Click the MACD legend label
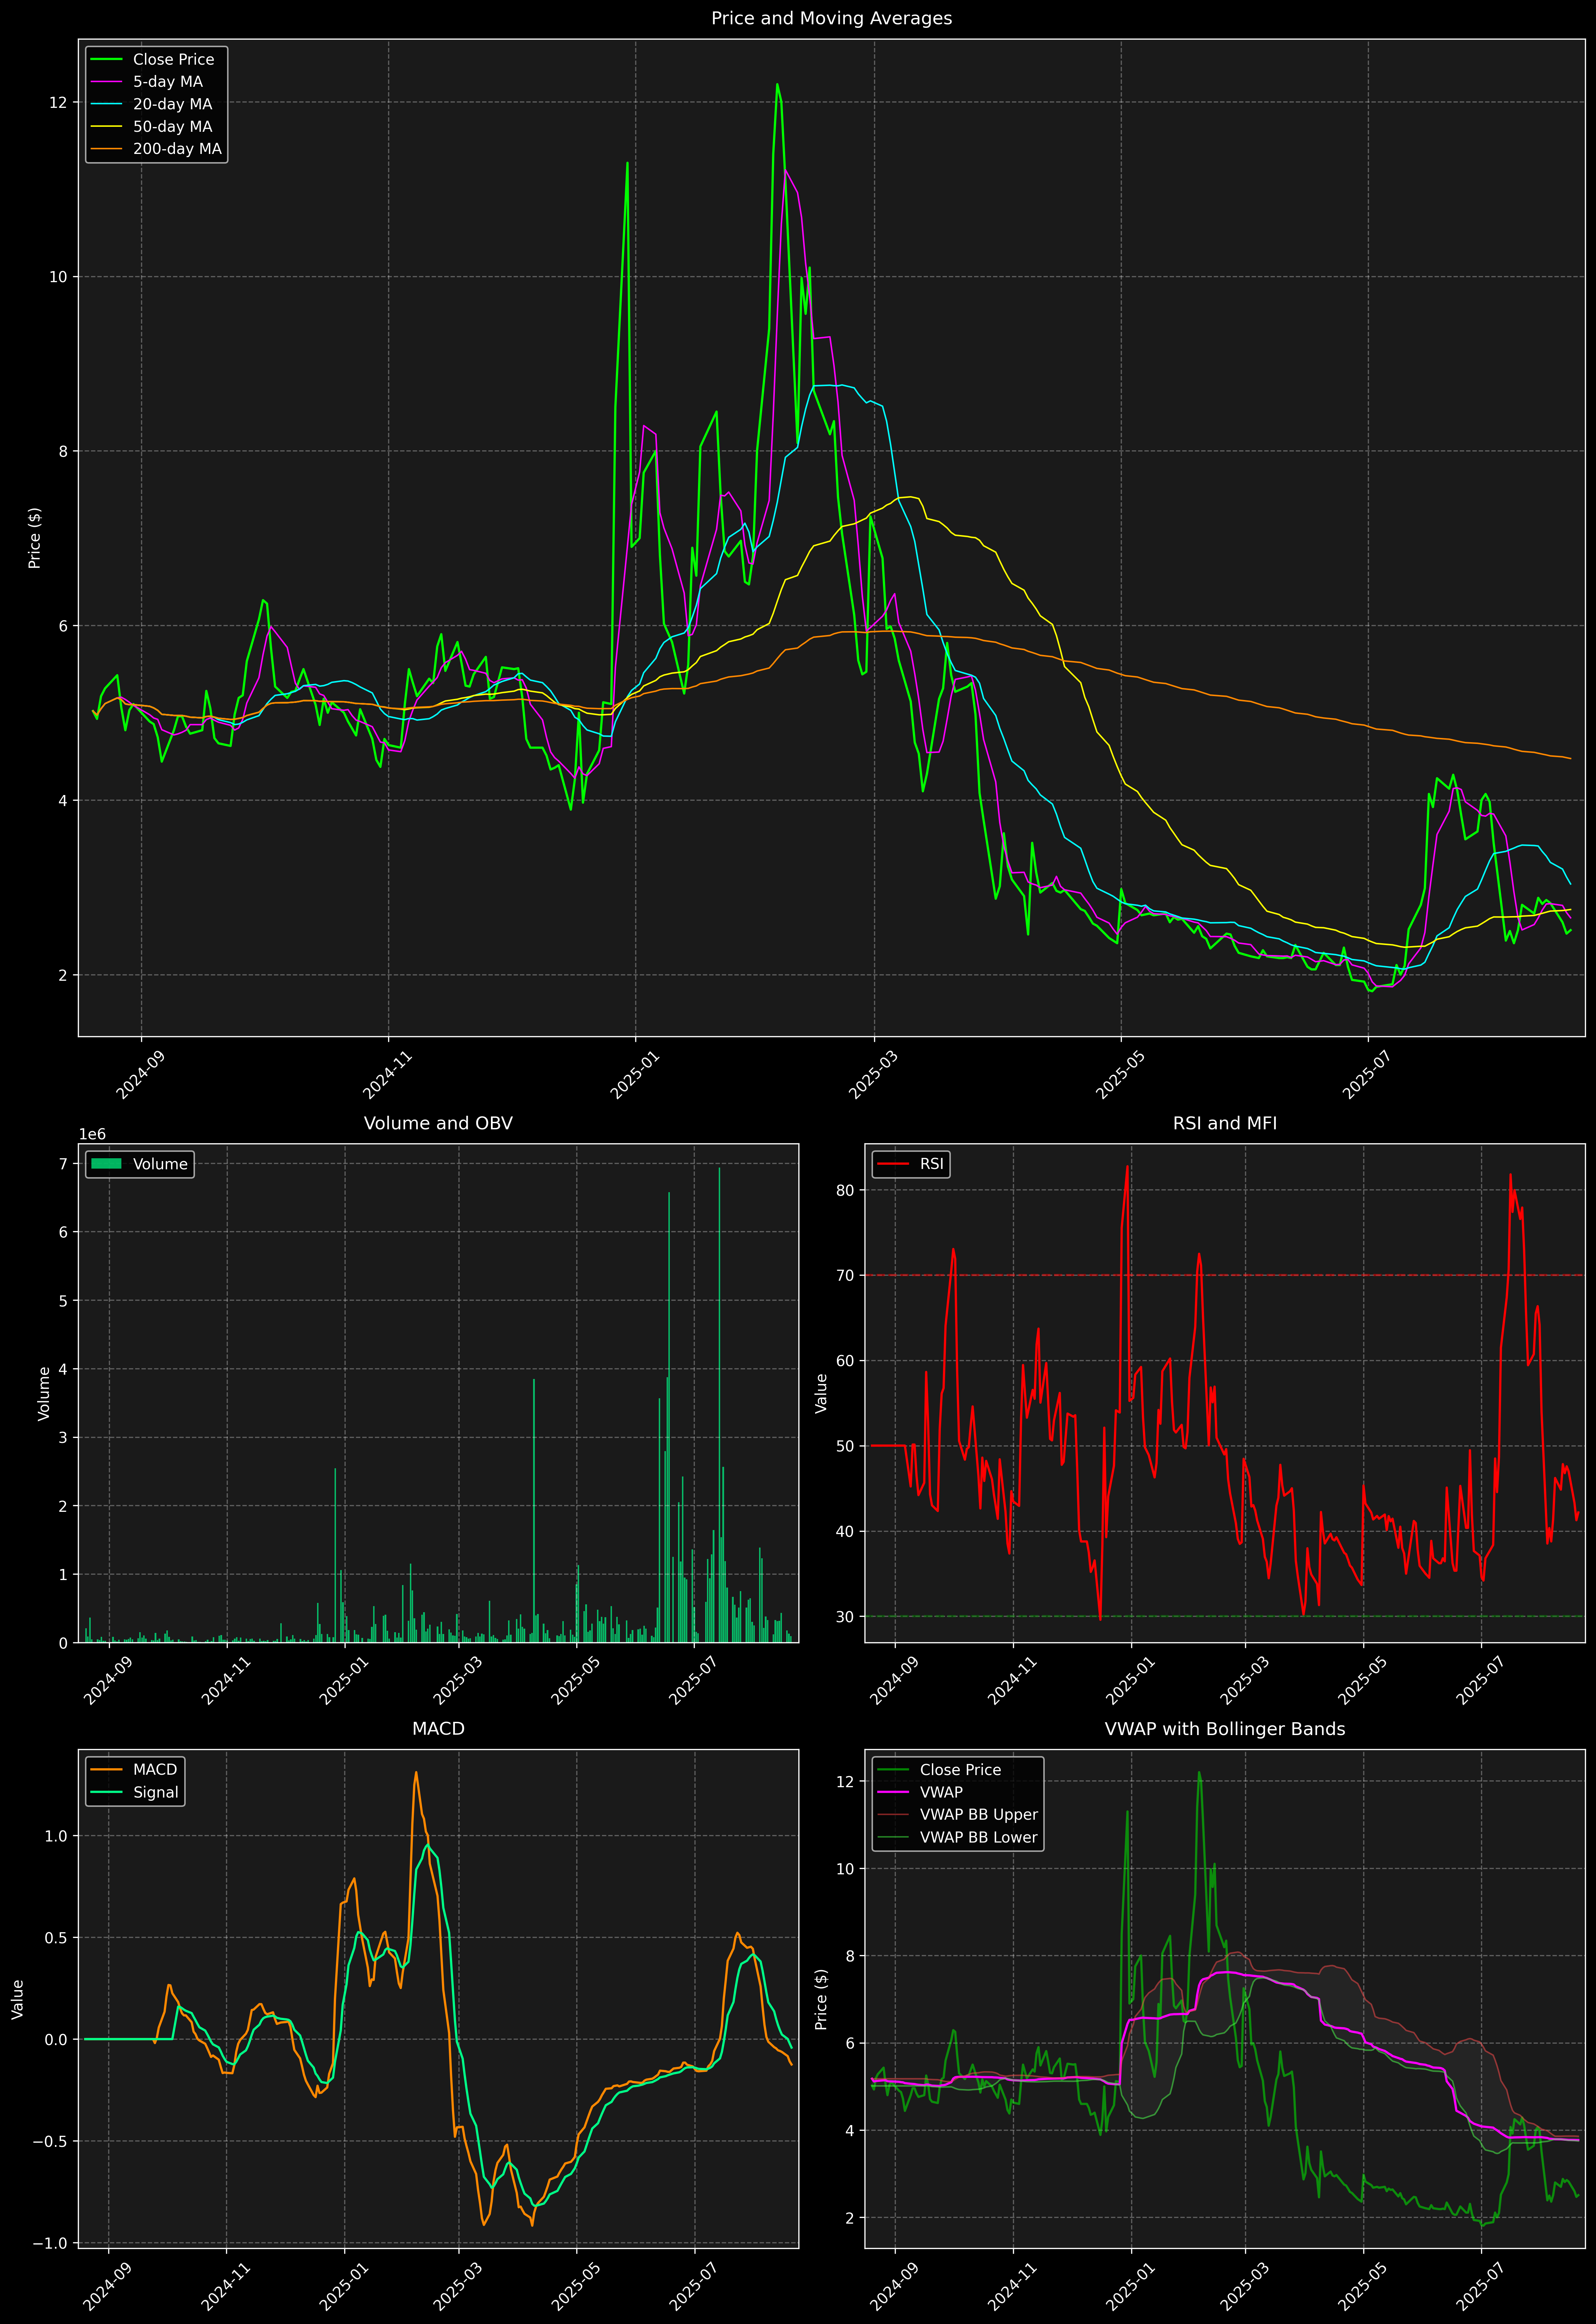1596x2324 pixels. (x=155, y=1769)
